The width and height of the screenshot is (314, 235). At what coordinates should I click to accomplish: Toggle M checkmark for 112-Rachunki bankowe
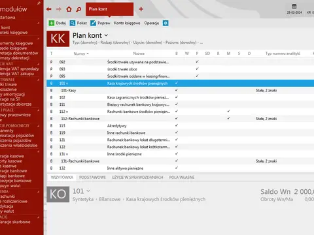click(228, 118)
